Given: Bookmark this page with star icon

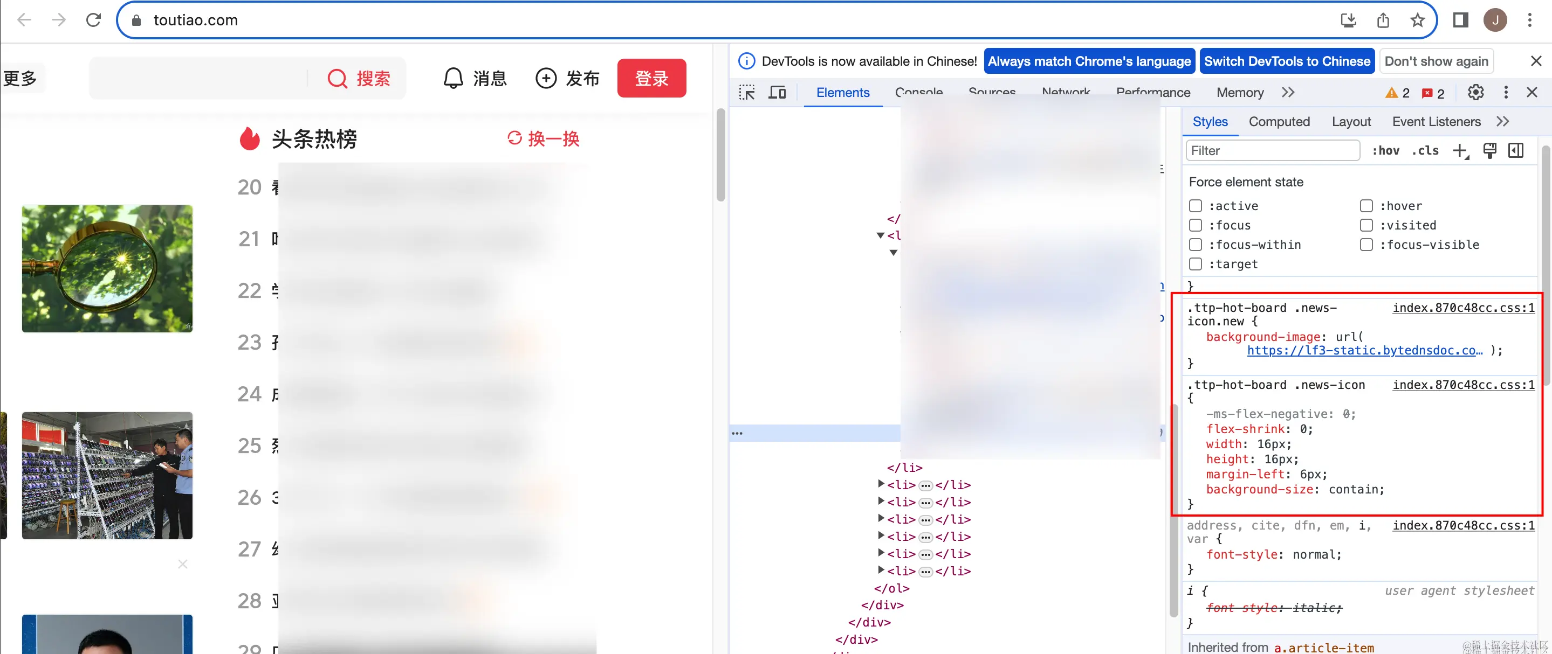Looking at the screenshot, I should (x=1417, y=20).
